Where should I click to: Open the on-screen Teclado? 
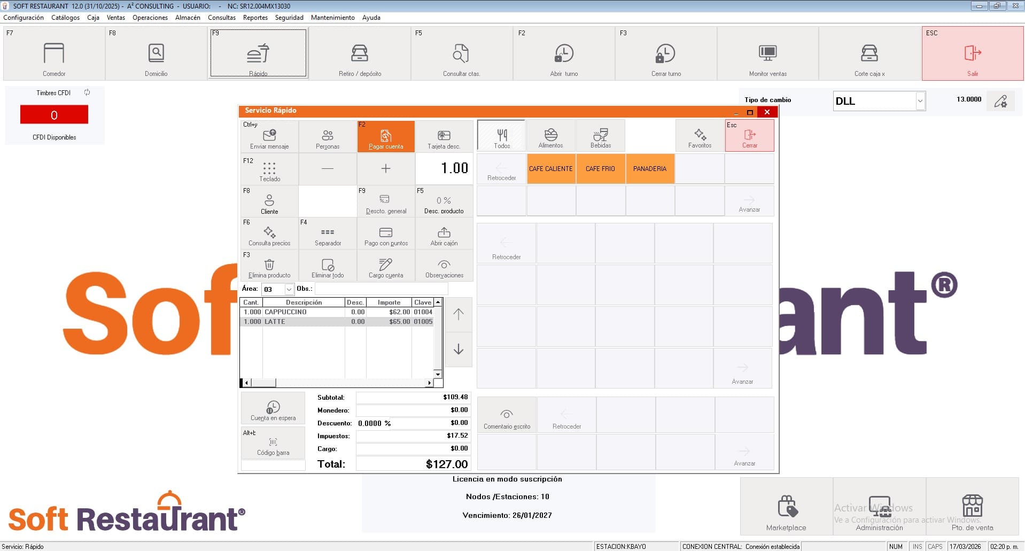(x=269, y=169)
